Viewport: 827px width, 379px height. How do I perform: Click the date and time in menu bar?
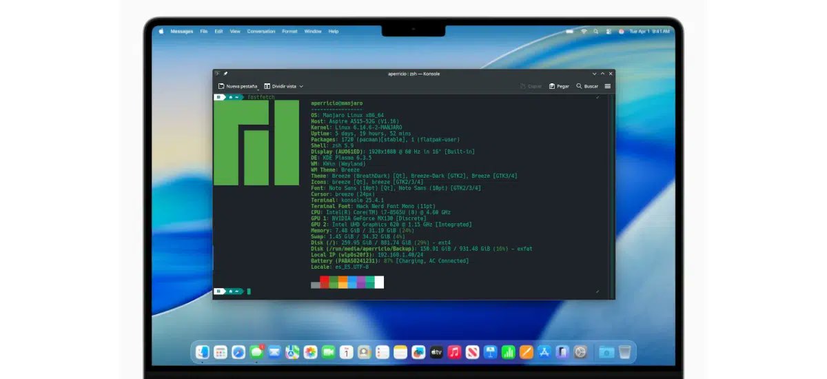click(x=650, y=31)
